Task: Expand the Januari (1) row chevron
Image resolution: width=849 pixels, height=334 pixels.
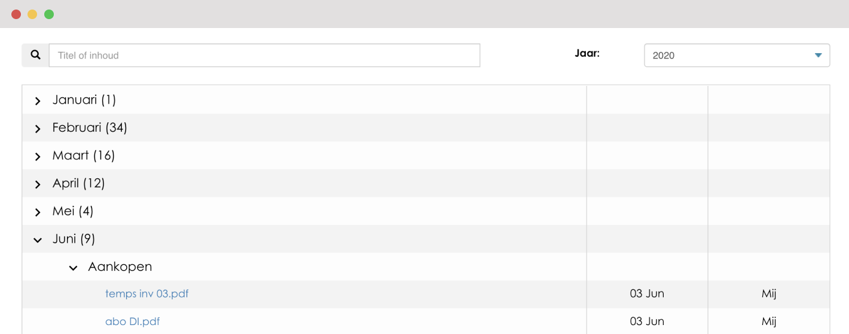Action: click(38, 101)
